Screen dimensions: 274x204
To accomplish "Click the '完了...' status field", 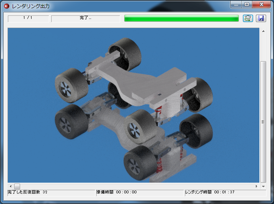I will (x=86, y=19).
